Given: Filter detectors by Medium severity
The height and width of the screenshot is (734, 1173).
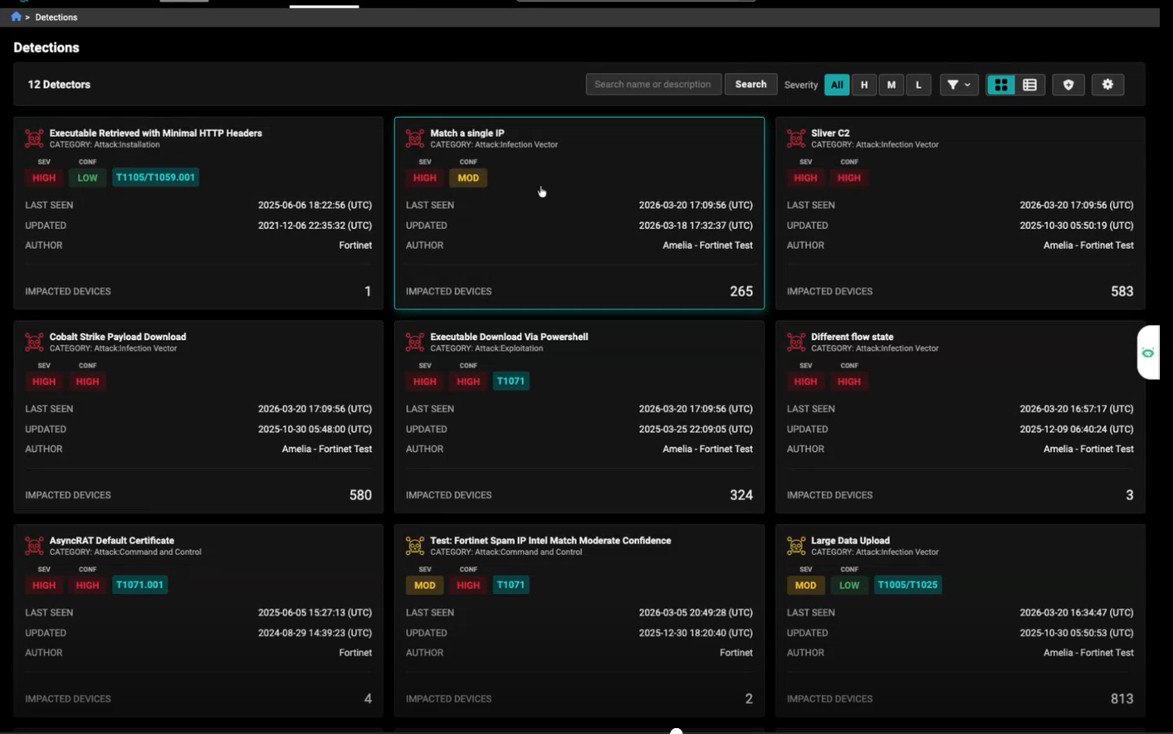Looking at the screenshot, I should pyautogui.click(x=891, y=85).
